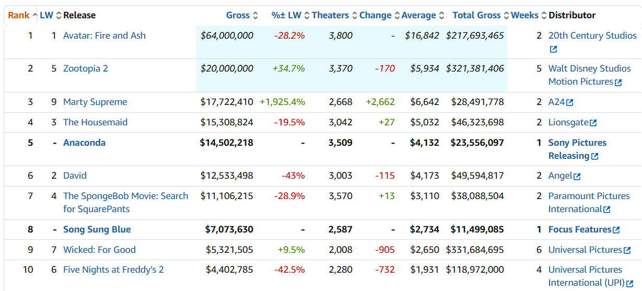
Task: Sort by %± LW column header
Action: (x=286, y=15)
